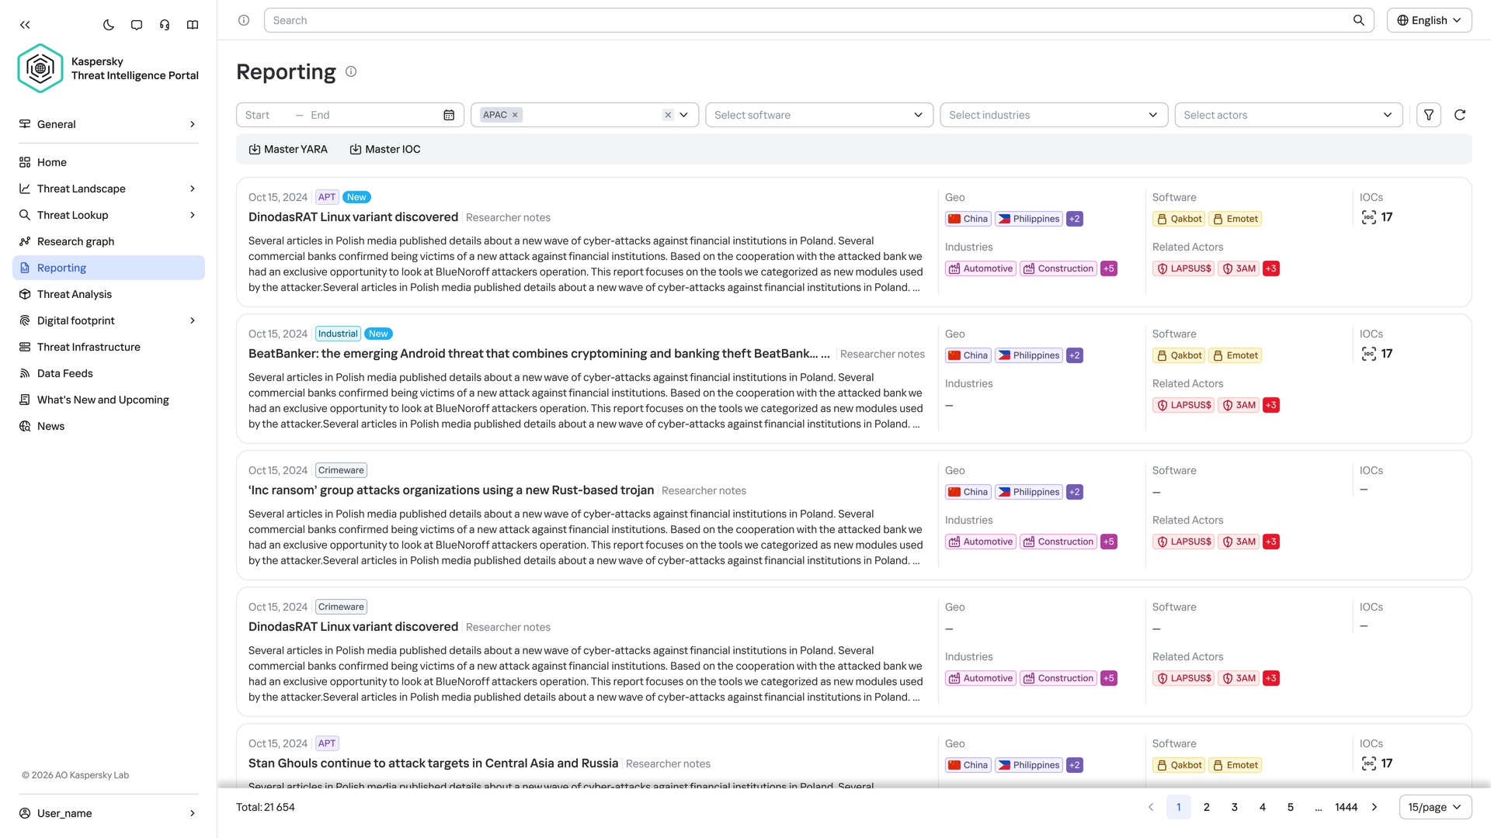Clear all geo filter selections
This screenshot has height=838, width=1491.
(668, 115)
